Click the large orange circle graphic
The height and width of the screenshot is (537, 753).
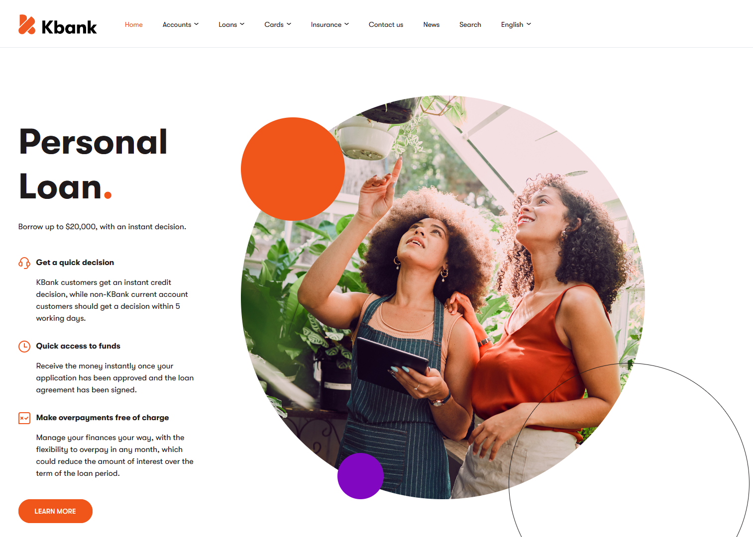click(x=293, y=169)
